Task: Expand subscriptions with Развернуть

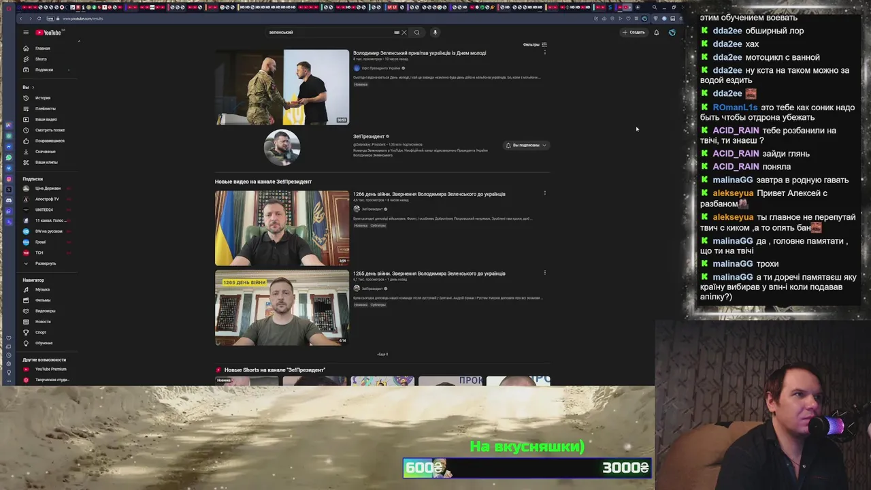Action: point(45,263)
